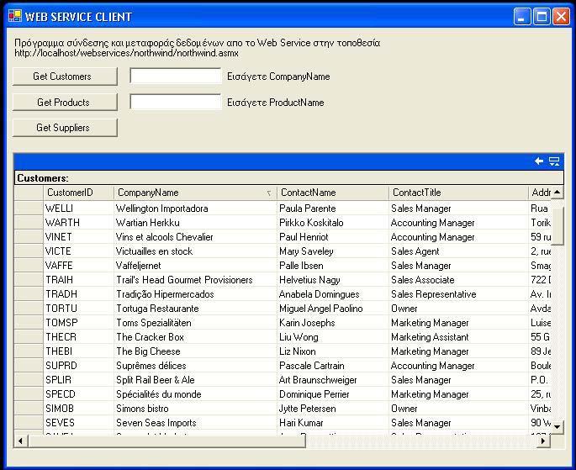Maximize the WEB SERVICE CLIENT window
The width and height of the screenshot is (576, 470).
point(542,17)
